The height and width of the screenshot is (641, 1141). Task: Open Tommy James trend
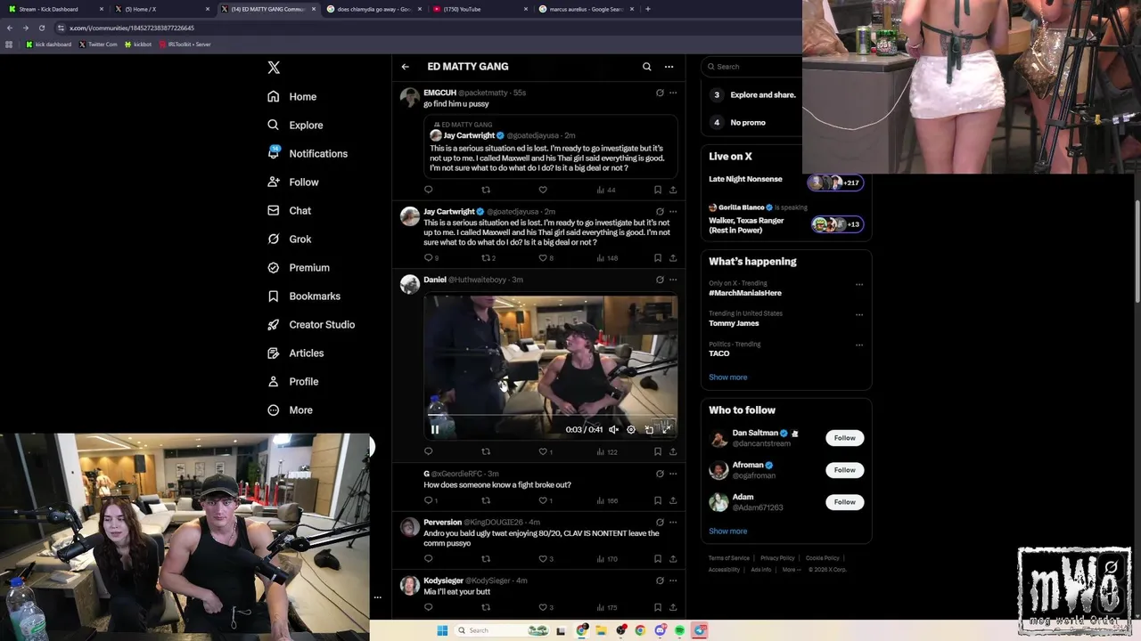(734, 323)
